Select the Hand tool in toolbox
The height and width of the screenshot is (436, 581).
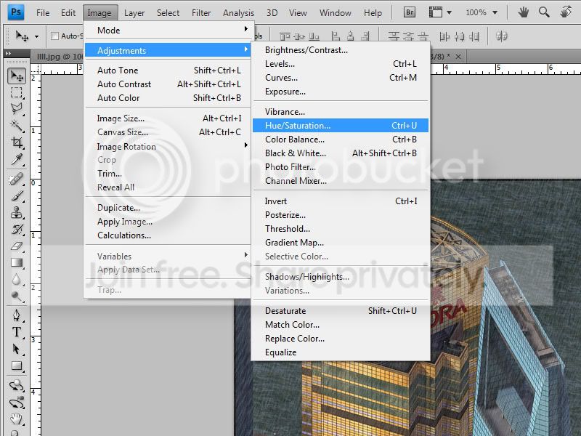[17, 419]
